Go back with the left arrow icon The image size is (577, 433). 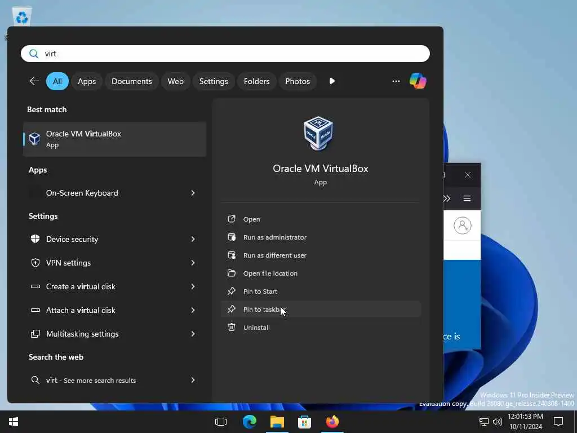(x=34, y=81)
